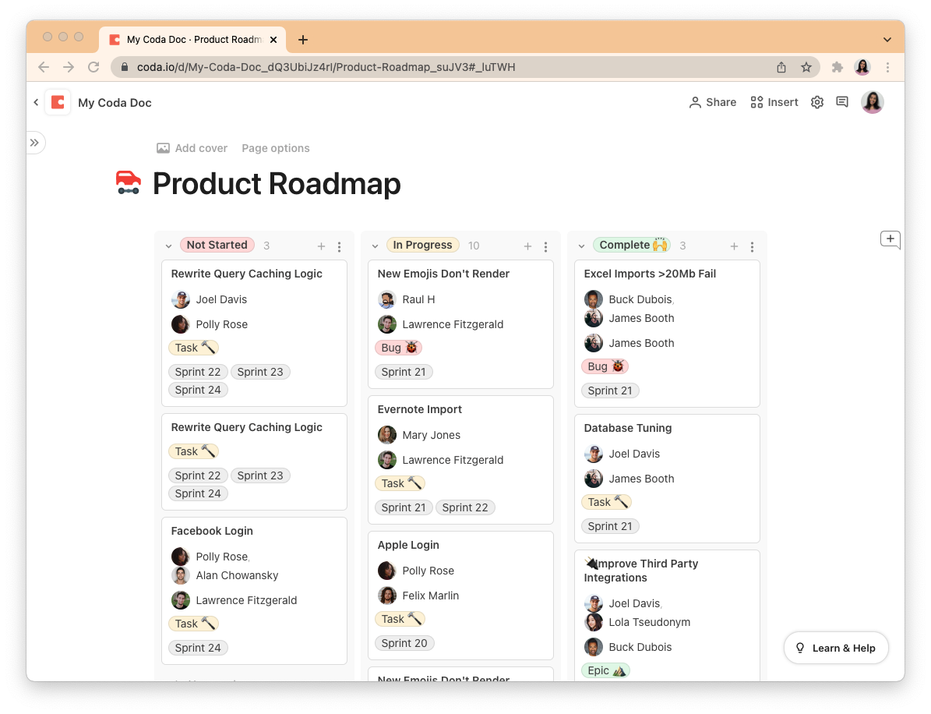Click the Product Roadmap page title

tap(277, 183)
